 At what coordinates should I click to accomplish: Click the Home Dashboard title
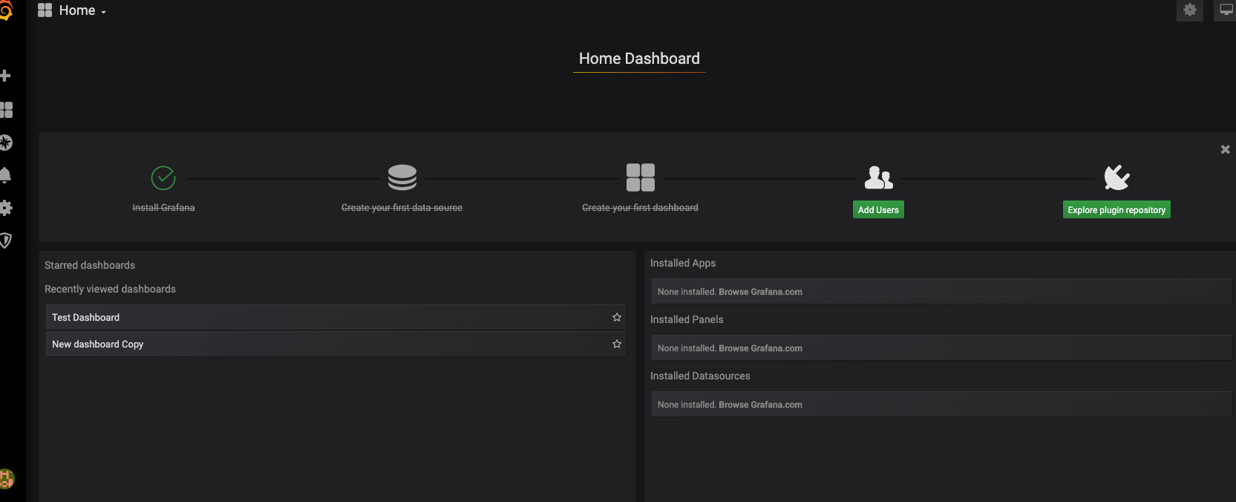(x=639, y=59)
